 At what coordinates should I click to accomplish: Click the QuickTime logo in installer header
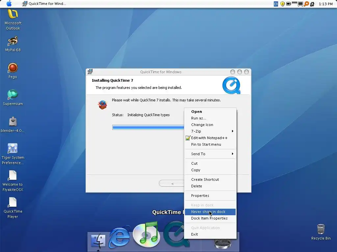pos(231,86)
